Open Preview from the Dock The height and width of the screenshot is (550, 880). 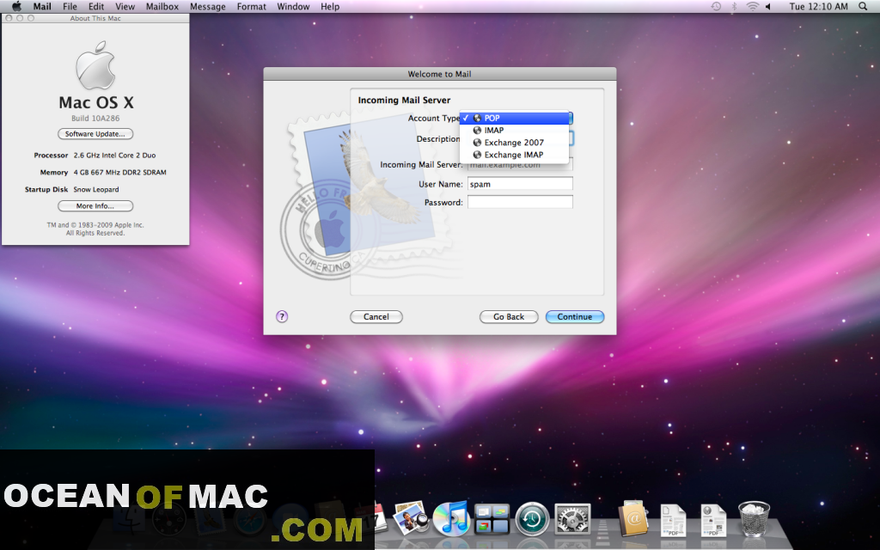(411, 517)
